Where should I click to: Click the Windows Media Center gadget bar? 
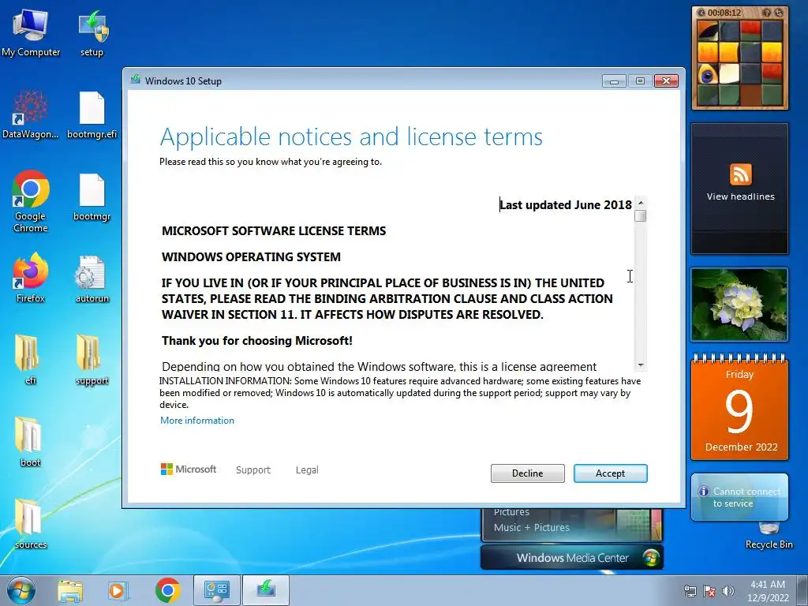coord(572,558)
